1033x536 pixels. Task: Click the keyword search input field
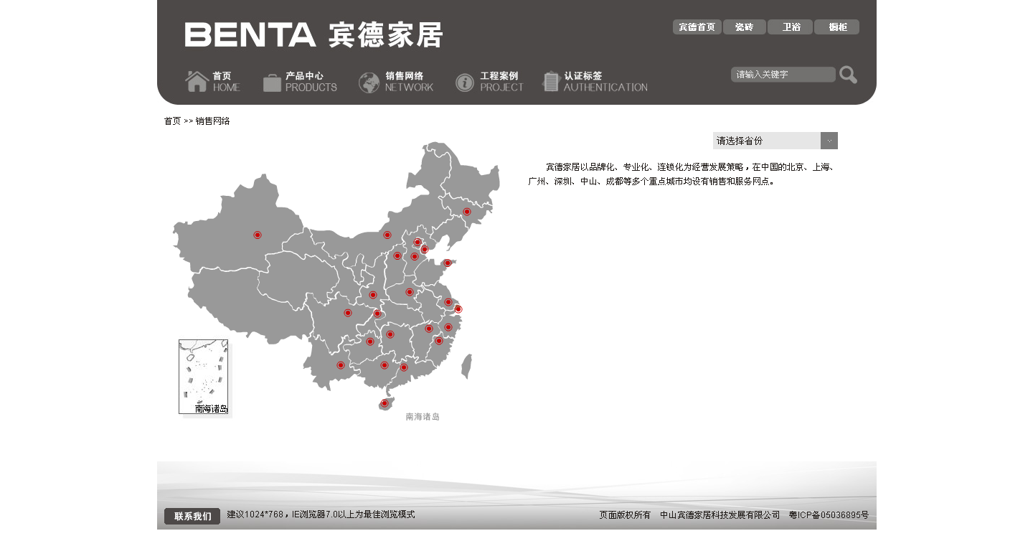coord(783,75)
